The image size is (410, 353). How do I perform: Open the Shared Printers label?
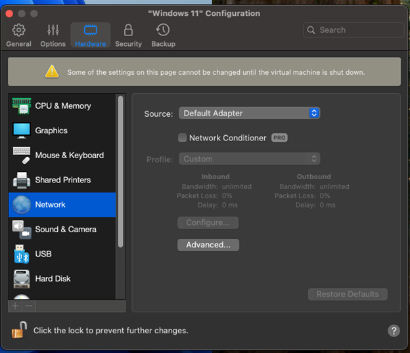tap(63, 180)
